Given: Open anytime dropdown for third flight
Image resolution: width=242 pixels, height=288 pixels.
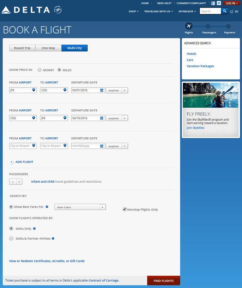Looking at the screenshot, I should (117, 146).
